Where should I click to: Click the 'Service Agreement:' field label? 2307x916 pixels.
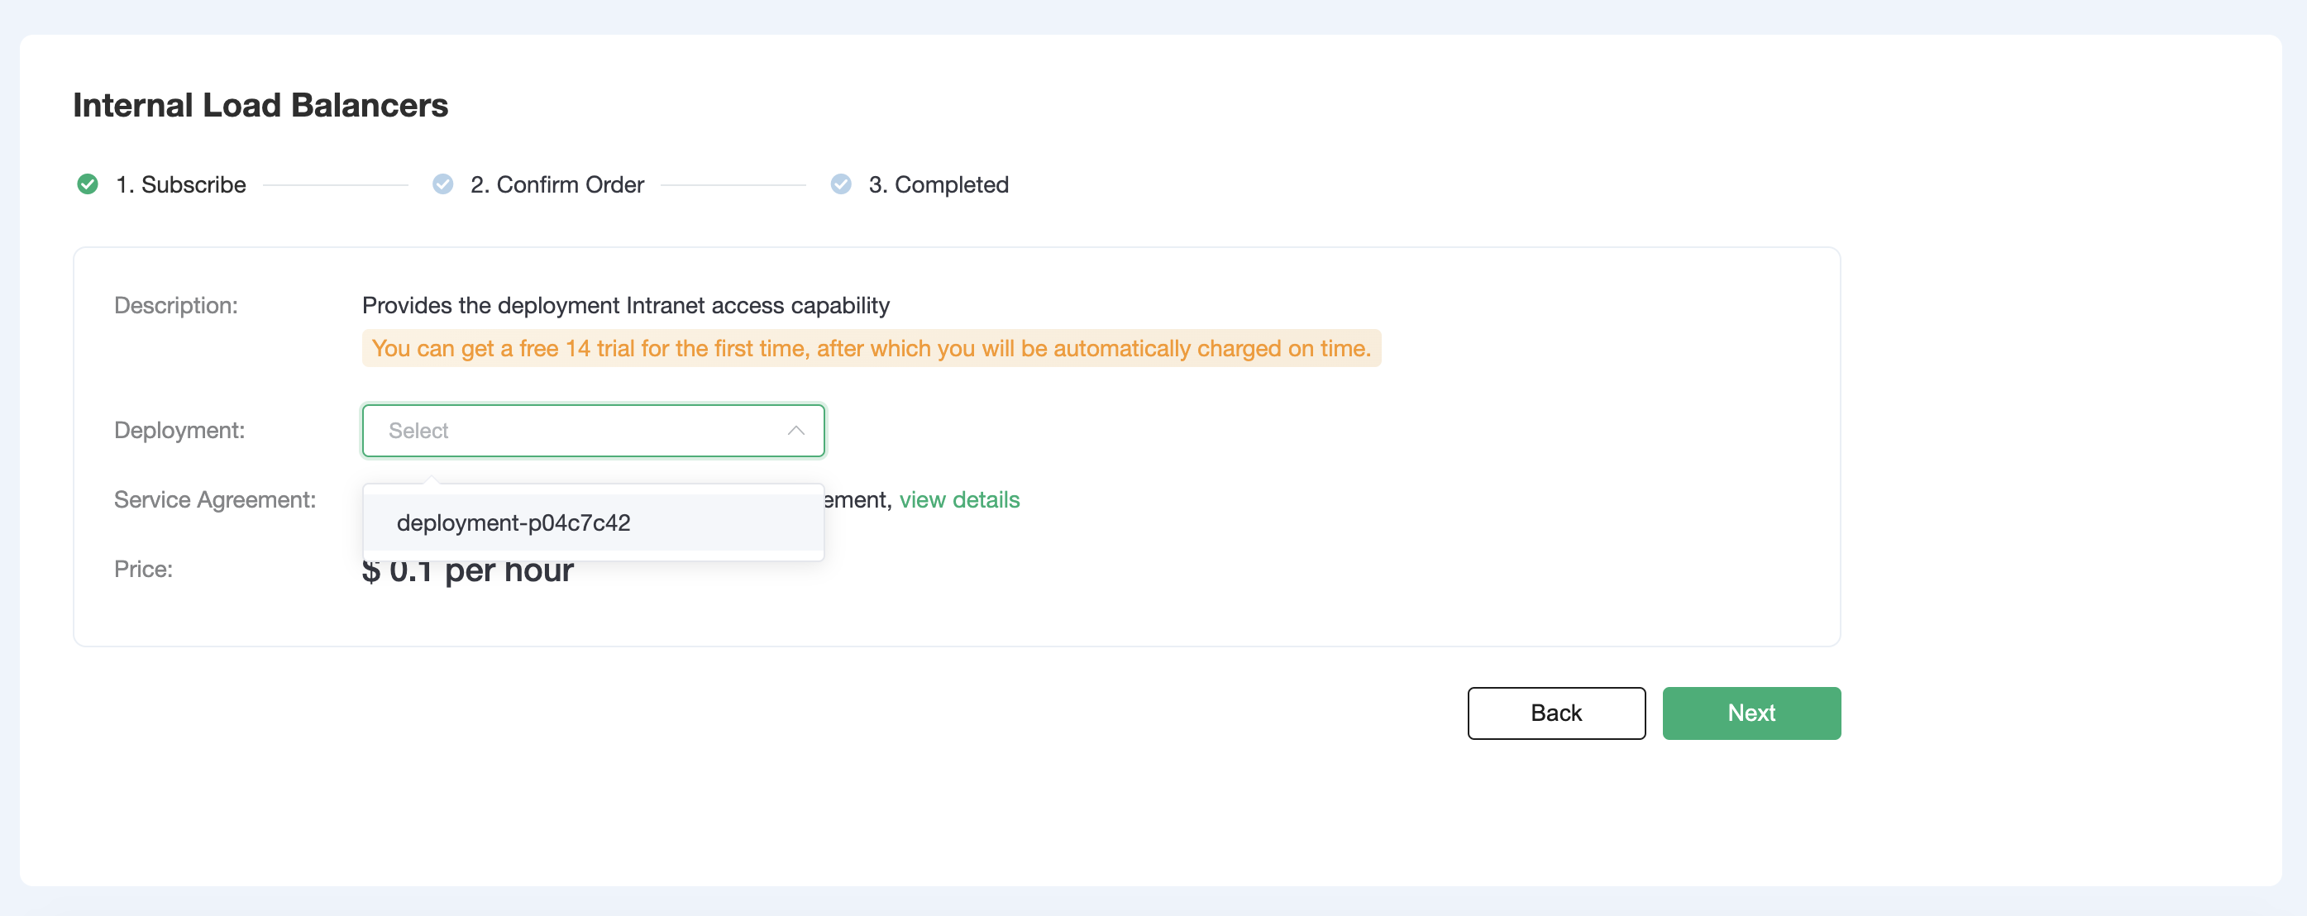[215, 499]
